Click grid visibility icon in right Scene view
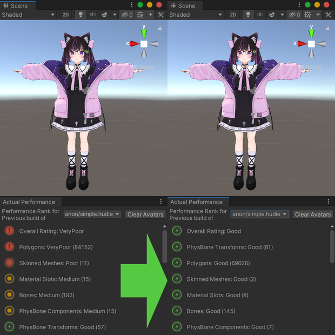 (307, 15)
